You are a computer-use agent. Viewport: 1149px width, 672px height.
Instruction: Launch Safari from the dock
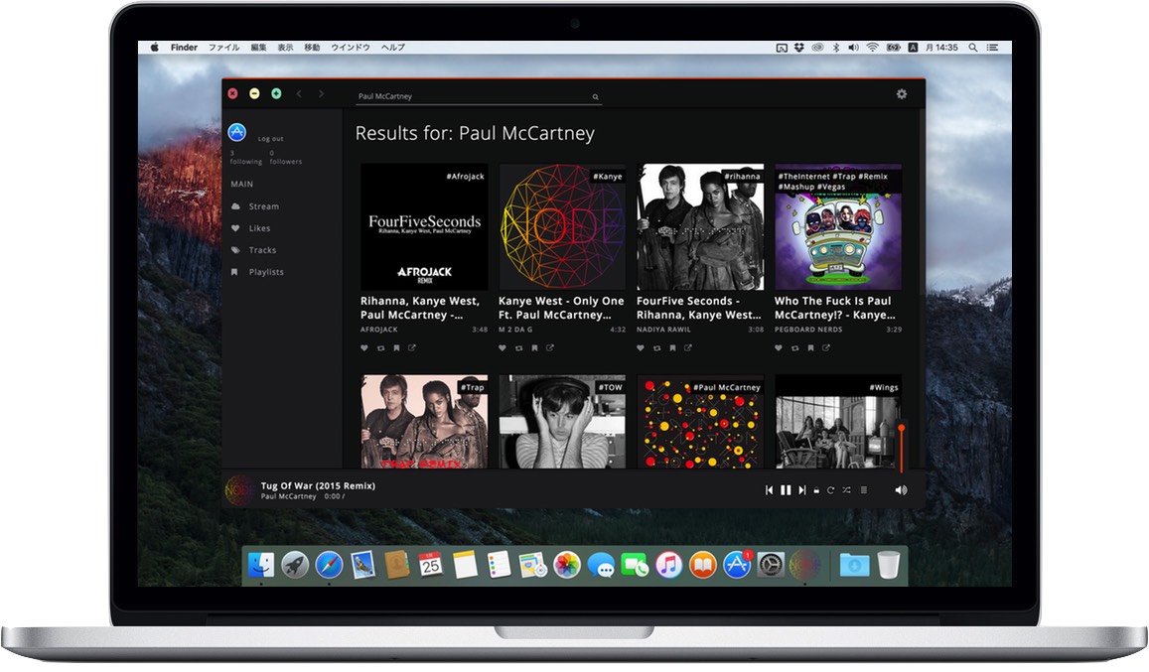pos(329,565)
